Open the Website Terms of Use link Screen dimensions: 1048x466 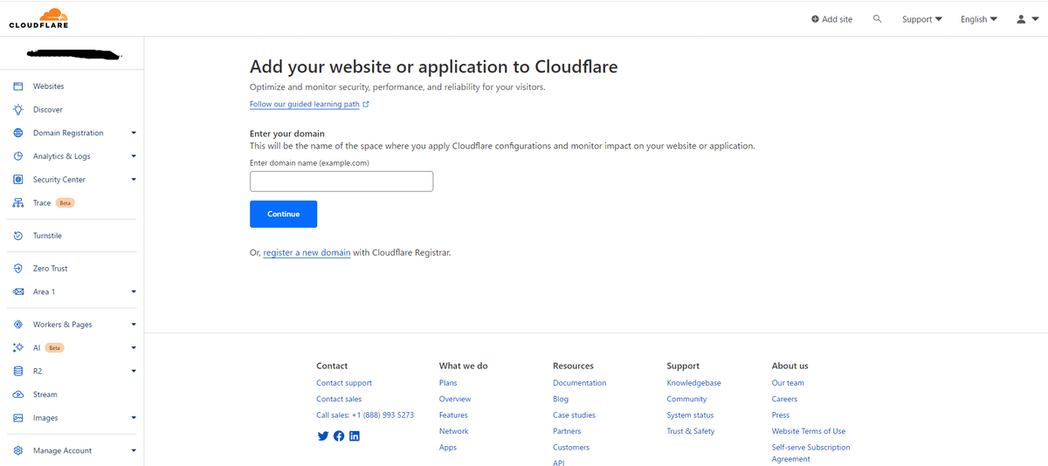point(809,431)
